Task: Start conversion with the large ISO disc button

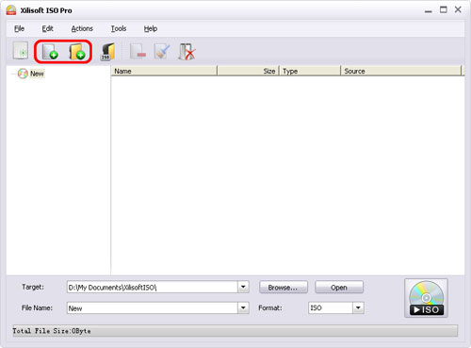Action: (x=426, y=298)
